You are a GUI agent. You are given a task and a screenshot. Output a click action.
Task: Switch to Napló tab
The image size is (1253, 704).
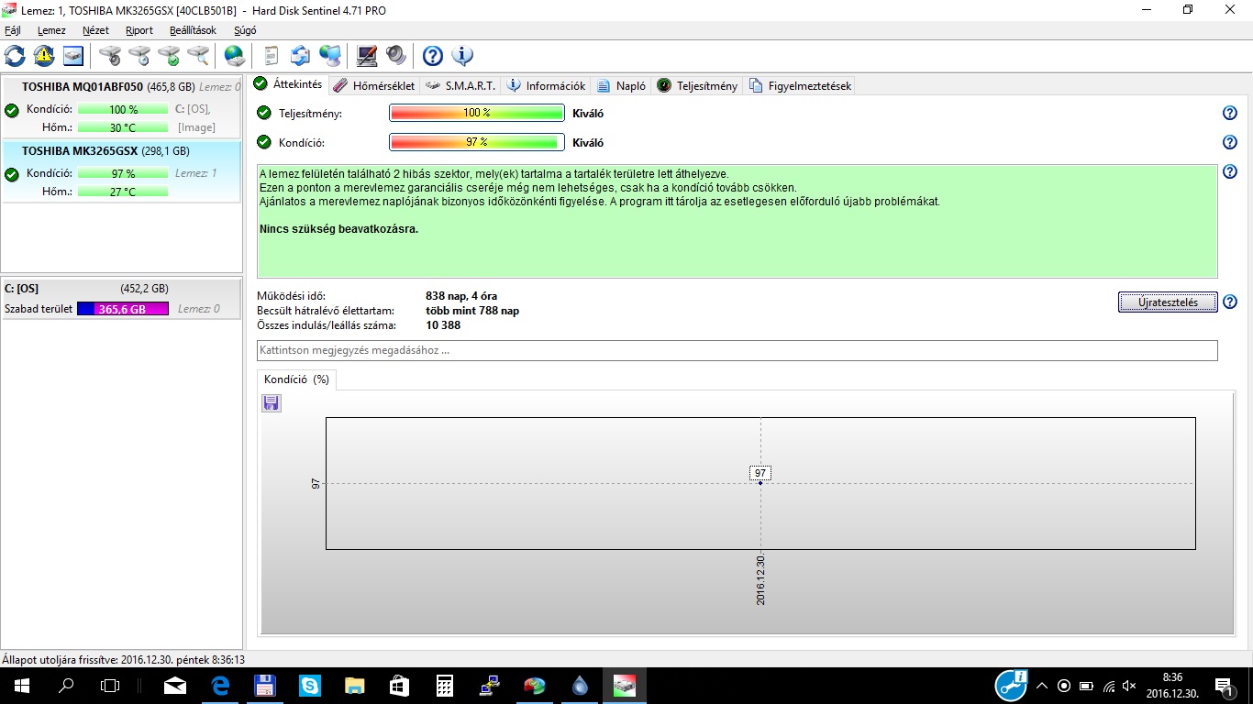(621, 85)
